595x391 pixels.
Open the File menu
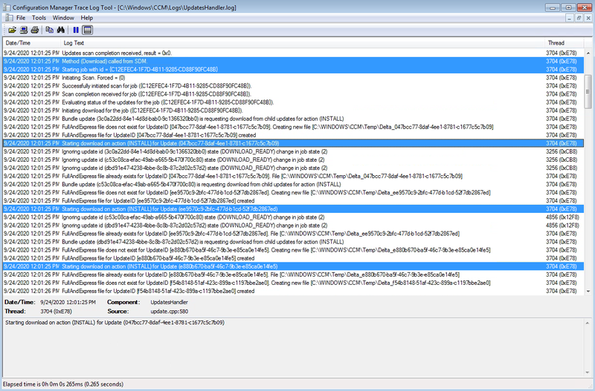coord(20,17)
